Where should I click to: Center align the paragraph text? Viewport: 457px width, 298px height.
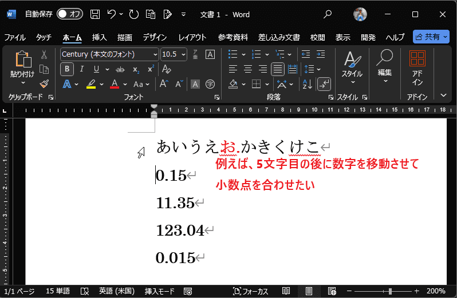(248, 69)
